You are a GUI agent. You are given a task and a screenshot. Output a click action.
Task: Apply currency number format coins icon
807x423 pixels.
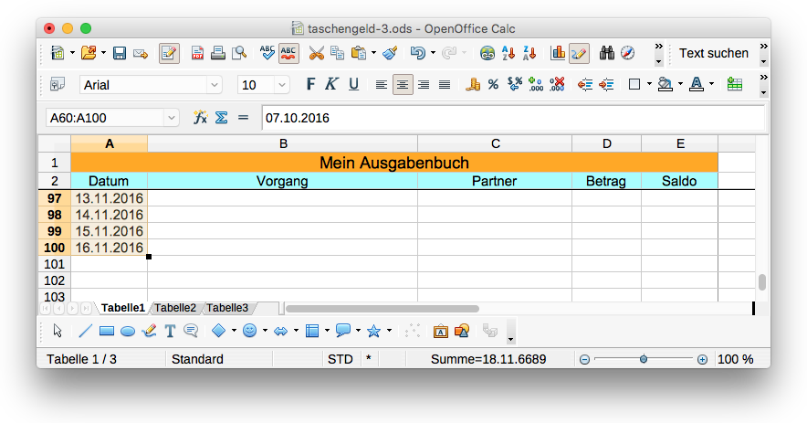[473, 84]
